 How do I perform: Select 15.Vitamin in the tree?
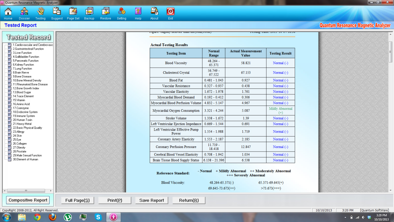pyautogui.click(x=19, y=100)
